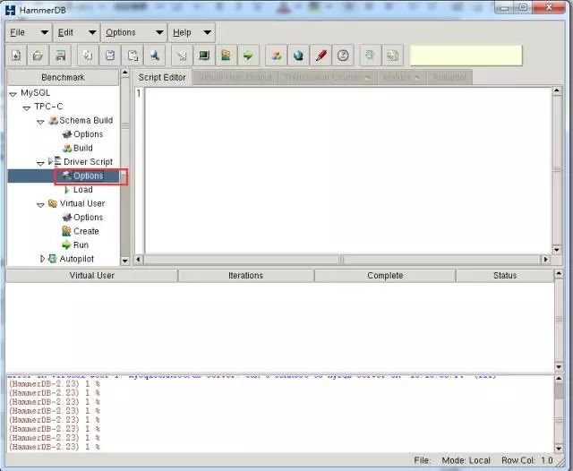
Task: Click the new script toolbar icon
Action: coord(16,56)
